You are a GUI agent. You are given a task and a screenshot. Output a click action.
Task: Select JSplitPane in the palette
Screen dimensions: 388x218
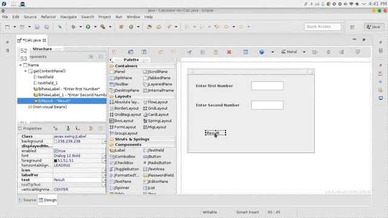121,78
